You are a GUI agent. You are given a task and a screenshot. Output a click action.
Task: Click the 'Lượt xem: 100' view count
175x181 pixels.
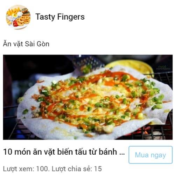pyautogui.click(x=26, y=169)
